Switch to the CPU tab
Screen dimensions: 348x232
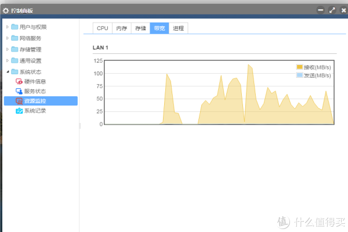(x=102, y=28)
